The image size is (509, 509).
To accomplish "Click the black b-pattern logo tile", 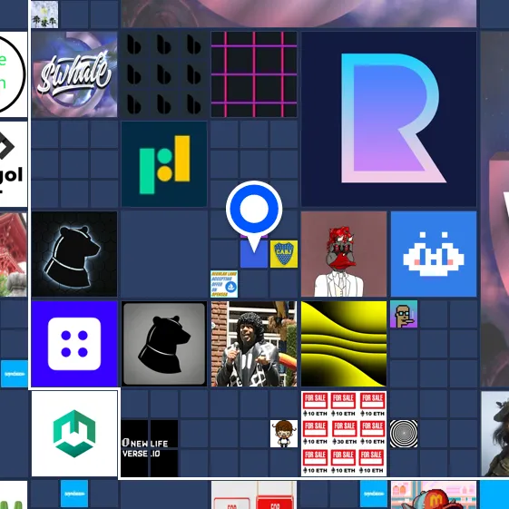I will (164, 74).
